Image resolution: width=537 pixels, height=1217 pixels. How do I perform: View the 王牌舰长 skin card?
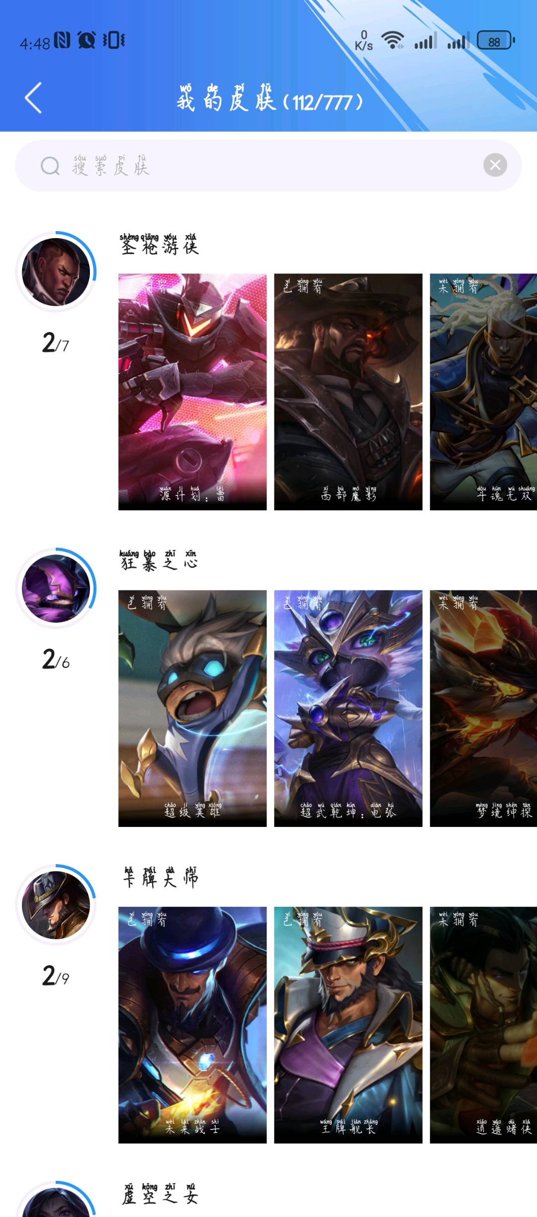click(348, 1025)
